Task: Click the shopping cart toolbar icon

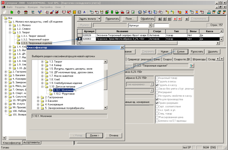Action: tap(33, 12)
